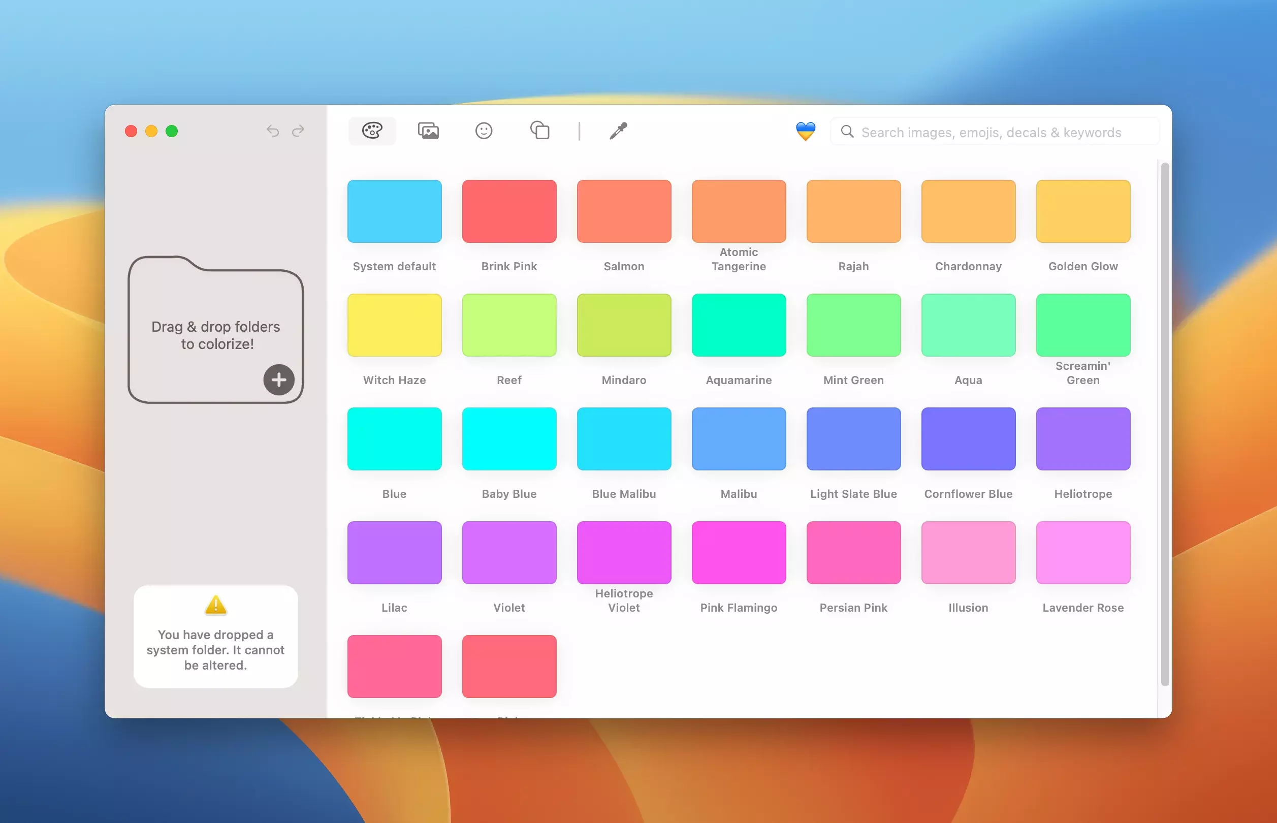Click the blue-yellow heart icon
This screenshot has height=823, width=1277.
click(x=805, y=131)
